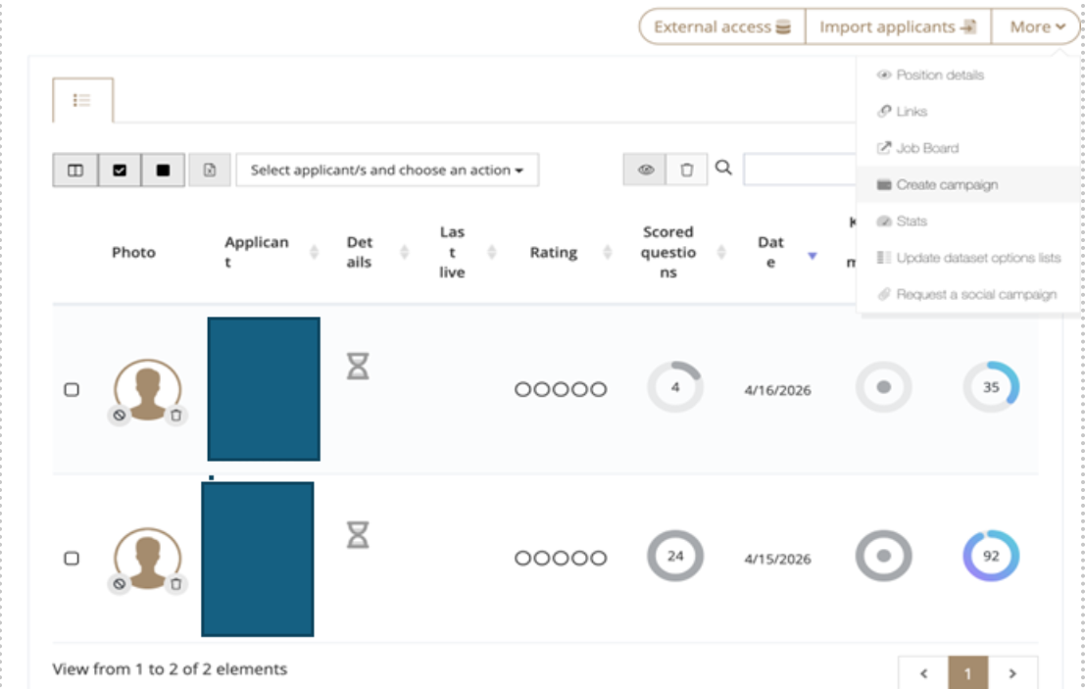Viewport: 1085px width, 689px height.
Task: Collapse the More dropdown menu
Action: click(1036, 27)
